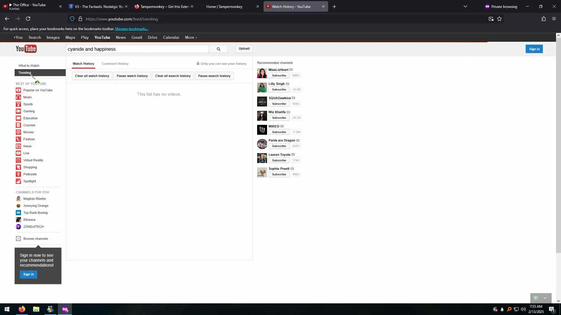Pause search history
561x315 pixels.
(214, 76)
